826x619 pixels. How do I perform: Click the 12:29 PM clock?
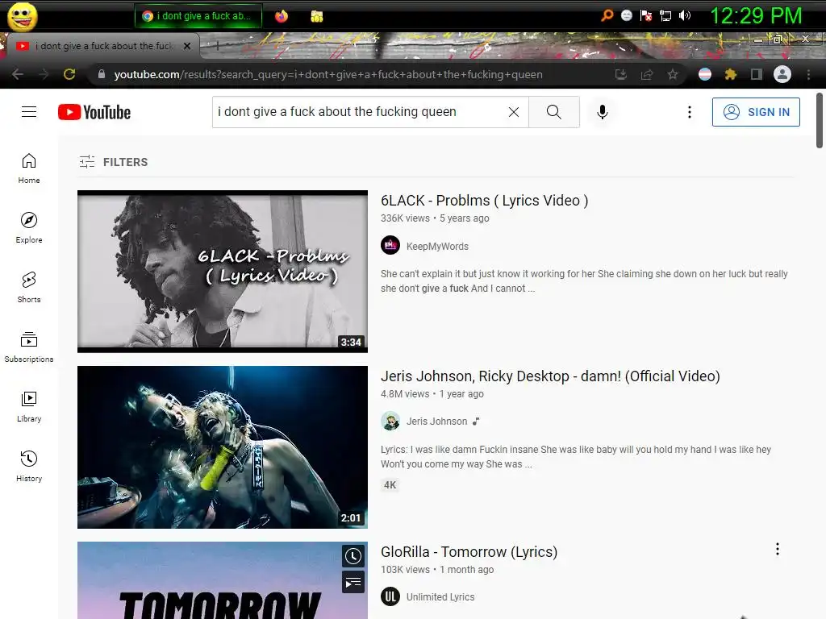pos(756,15)
